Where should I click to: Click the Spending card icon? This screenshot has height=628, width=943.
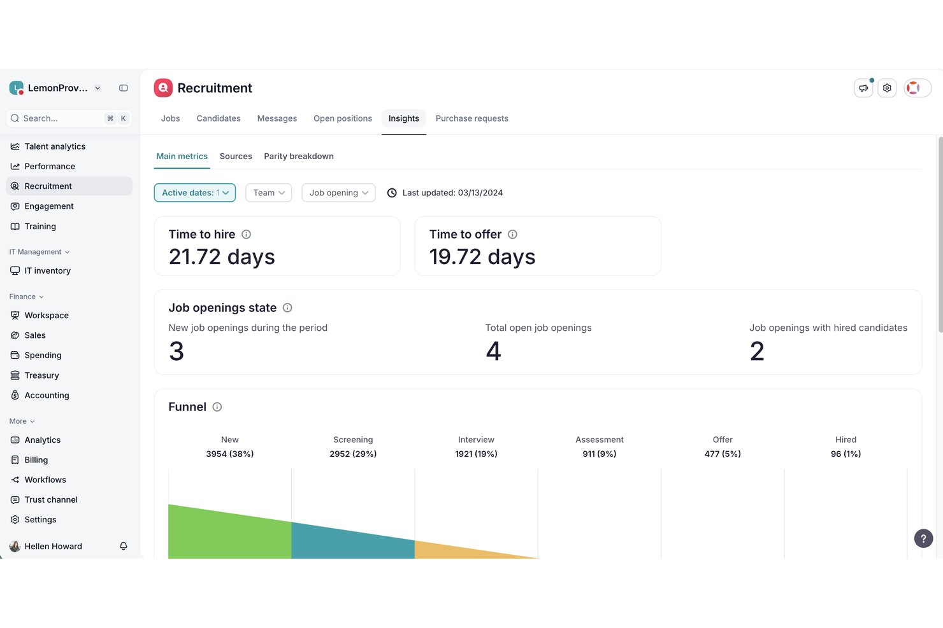[15, 355]
